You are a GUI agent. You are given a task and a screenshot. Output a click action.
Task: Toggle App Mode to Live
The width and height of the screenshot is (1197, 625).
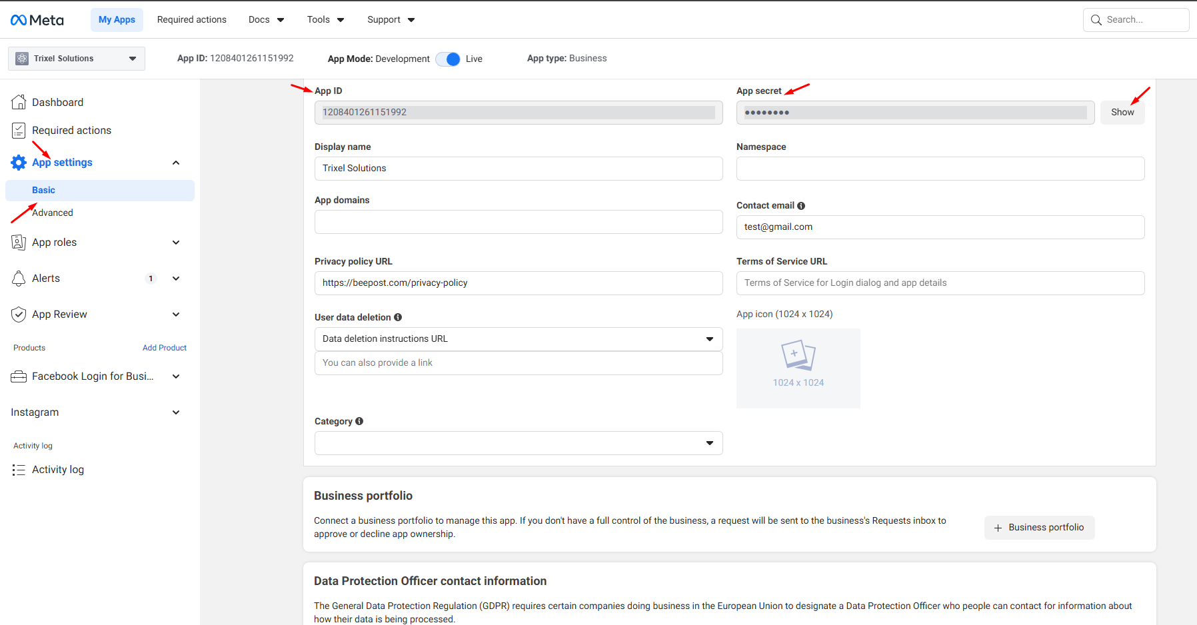click(x=448, y=59)
